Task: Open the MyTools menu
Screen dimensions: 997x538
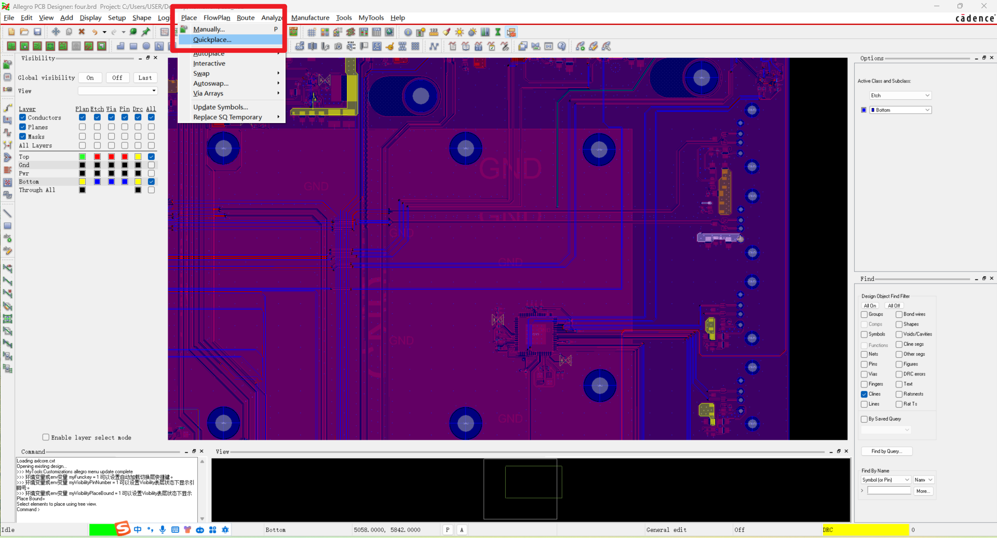Action: (x=371, y=18)
